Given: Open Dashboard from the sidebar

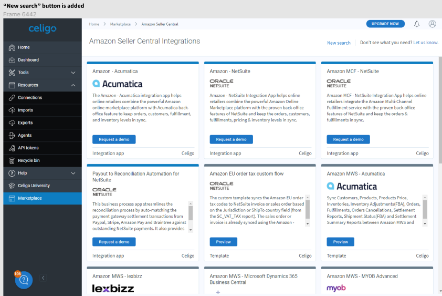Looking at the screenshot, I should [28, 60].
